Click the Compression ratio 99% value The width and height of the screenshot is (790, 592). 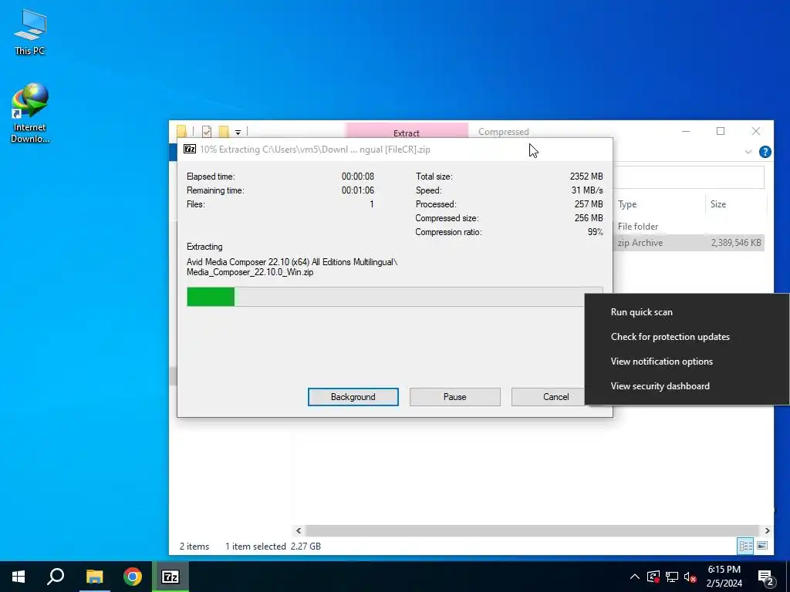595,232
